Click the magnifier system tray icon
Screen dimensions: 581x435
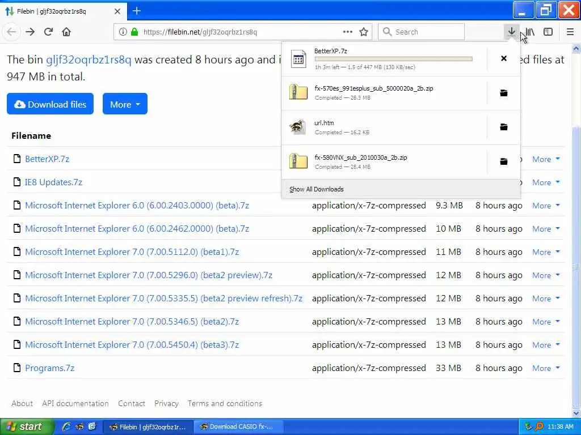(x=540, y=427)
